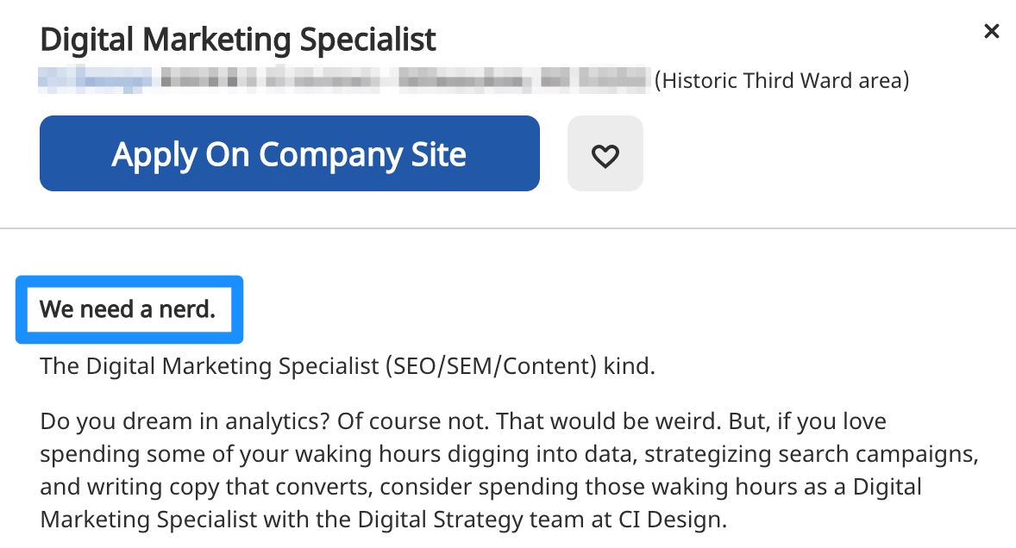Click the highlighted We need a nerd headline
This screenshot has height=548, width=1016.
coord(129,308)
